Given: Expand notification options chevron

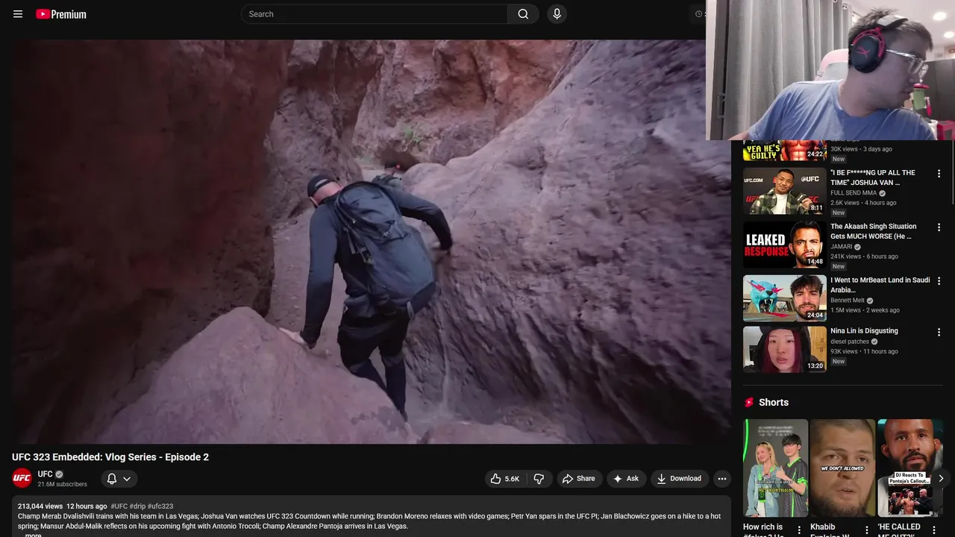Looking at the screenshot, I should (127, 479).
